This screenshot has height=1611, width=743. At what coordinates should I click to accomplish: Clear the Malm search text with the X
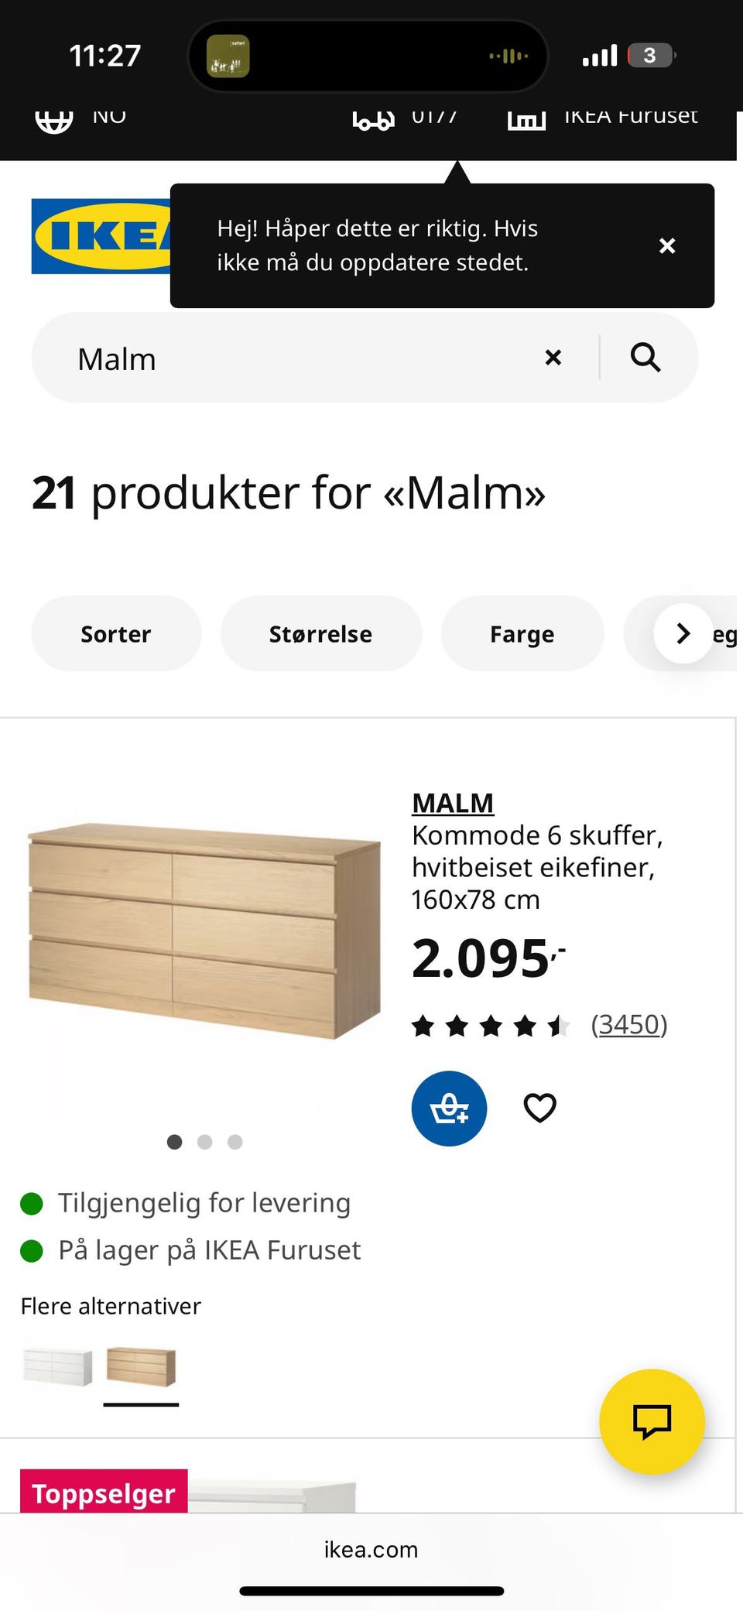553,357
